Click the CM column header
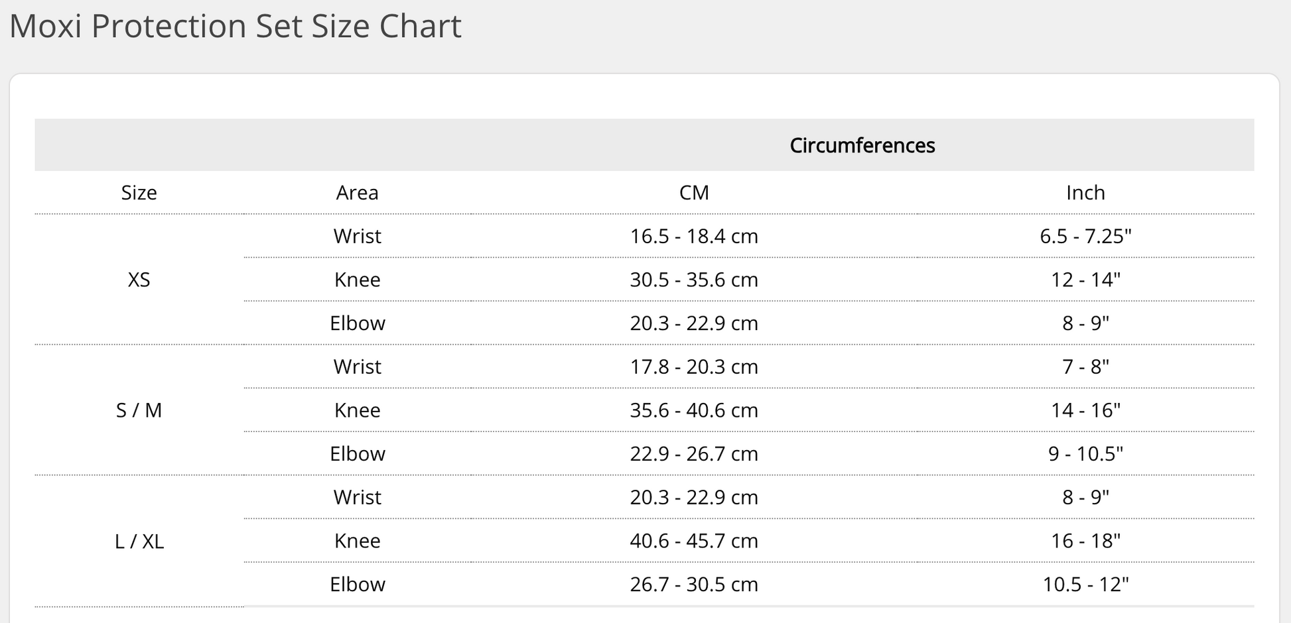This screenshot has height=623, width=1291. (x=694, y=193)
